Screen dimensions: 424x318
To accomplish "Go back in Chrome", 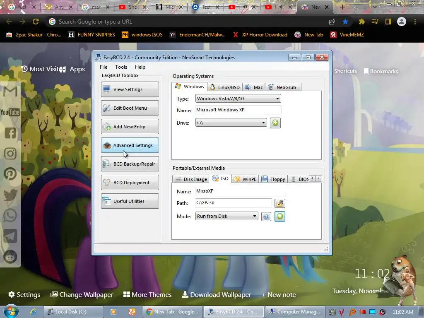I will [9, 22].
